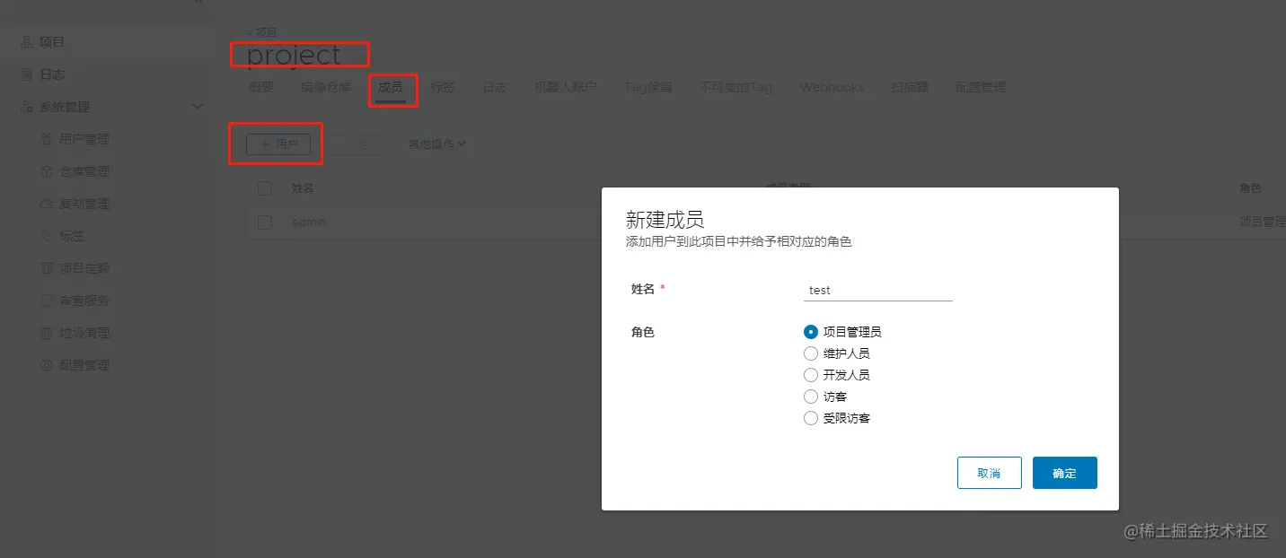The height and width of the screenshot is (558, 1286).
Task: Select the 访客 role radio button
Action: tap(811, 397)
